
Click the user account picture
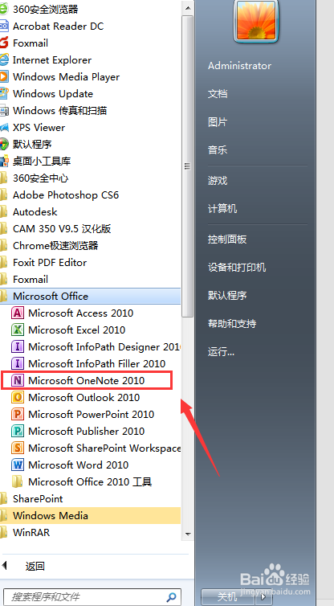pyautogui.click(x=256, y=19)
